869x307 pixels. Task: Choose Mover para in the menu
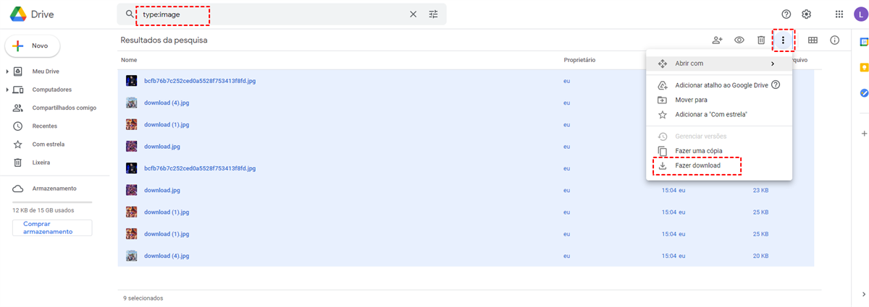(718, 100)
